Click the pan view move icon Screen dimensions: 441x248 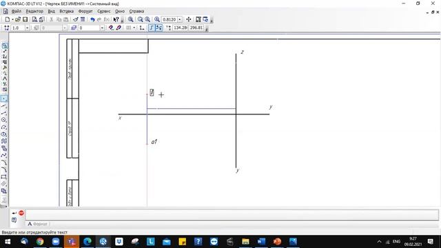pyautogui.click(x=189, y=19)
